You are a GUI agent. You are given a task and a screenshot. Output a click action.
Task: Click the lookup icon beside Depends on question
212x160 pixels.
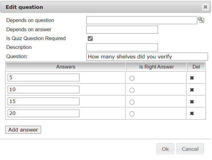click(201, 20)
